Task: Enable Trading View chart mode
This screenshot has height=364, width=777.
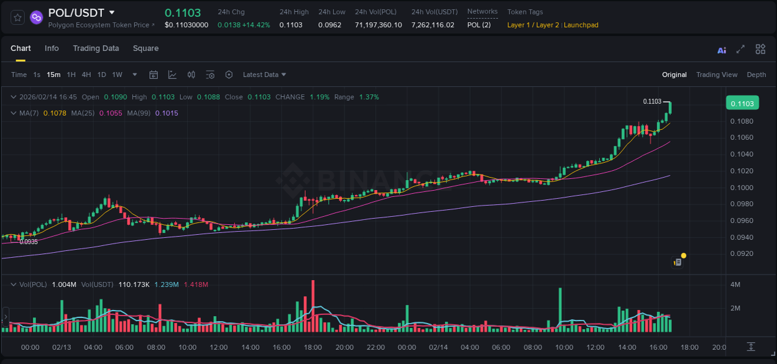Action: (717, 75)
